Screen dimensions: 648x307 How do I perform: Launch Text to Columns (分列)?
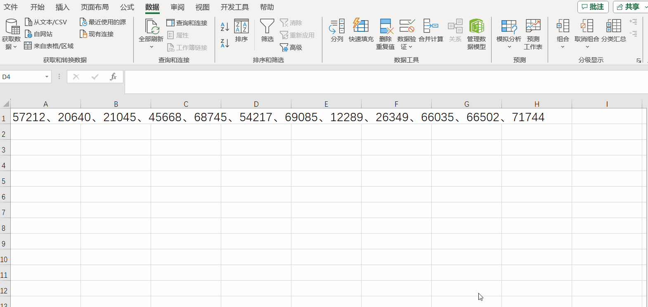coord(337,31)
